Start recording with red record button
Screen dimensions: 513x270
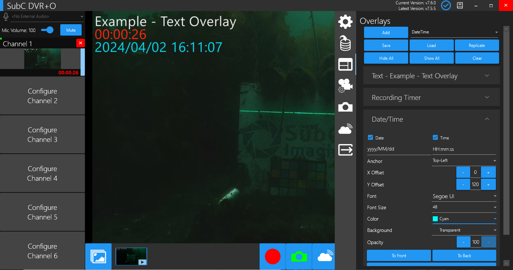273,256
